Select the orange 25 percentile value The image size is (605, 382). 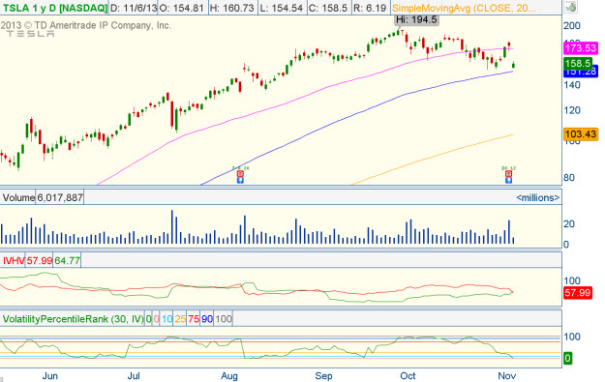(180, 319)
